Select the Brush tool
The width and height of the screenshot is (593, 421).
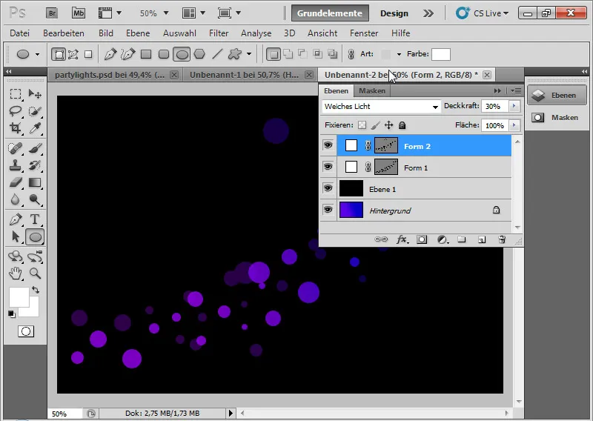tap(35, 148)
